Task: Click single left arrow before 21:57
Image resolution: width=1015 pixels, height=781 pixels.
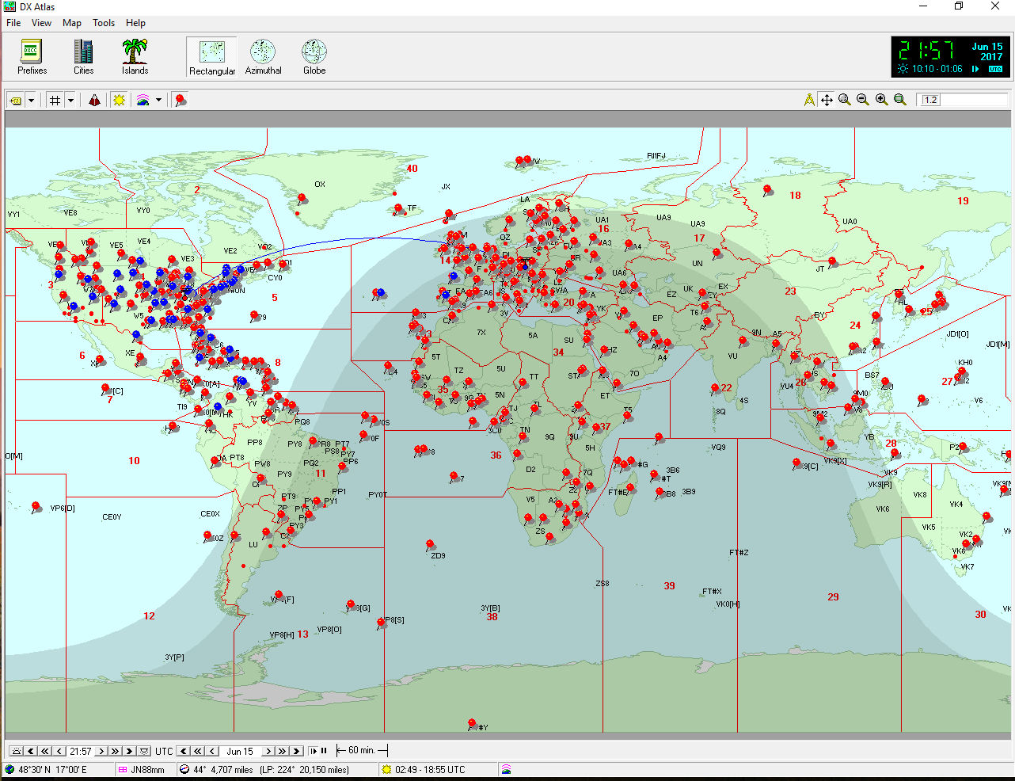Action: [x=59, y=751]
